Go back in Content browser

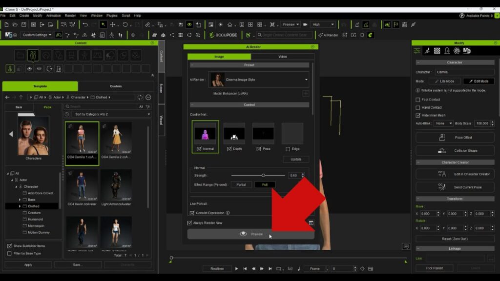click(7, 97)
